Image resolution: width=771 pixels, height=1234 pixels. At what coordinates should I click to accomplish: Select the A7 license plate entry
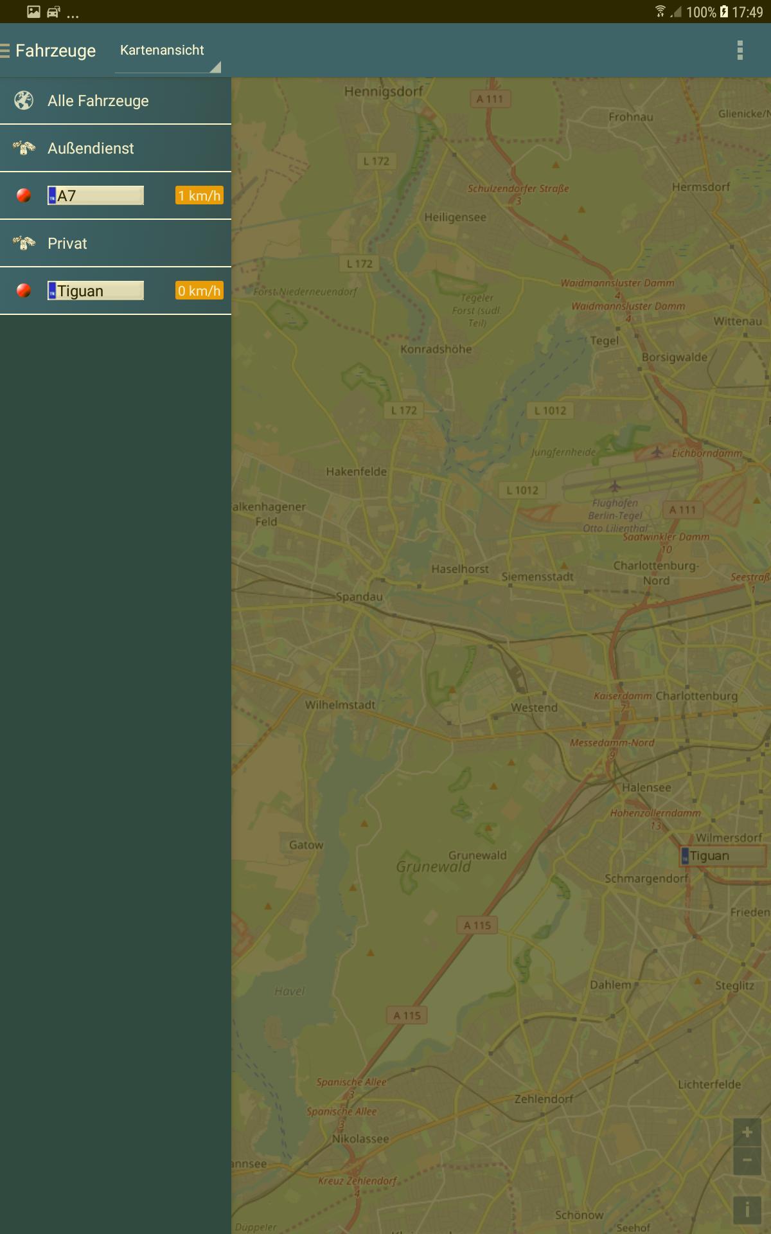click(x=96, y=196)
